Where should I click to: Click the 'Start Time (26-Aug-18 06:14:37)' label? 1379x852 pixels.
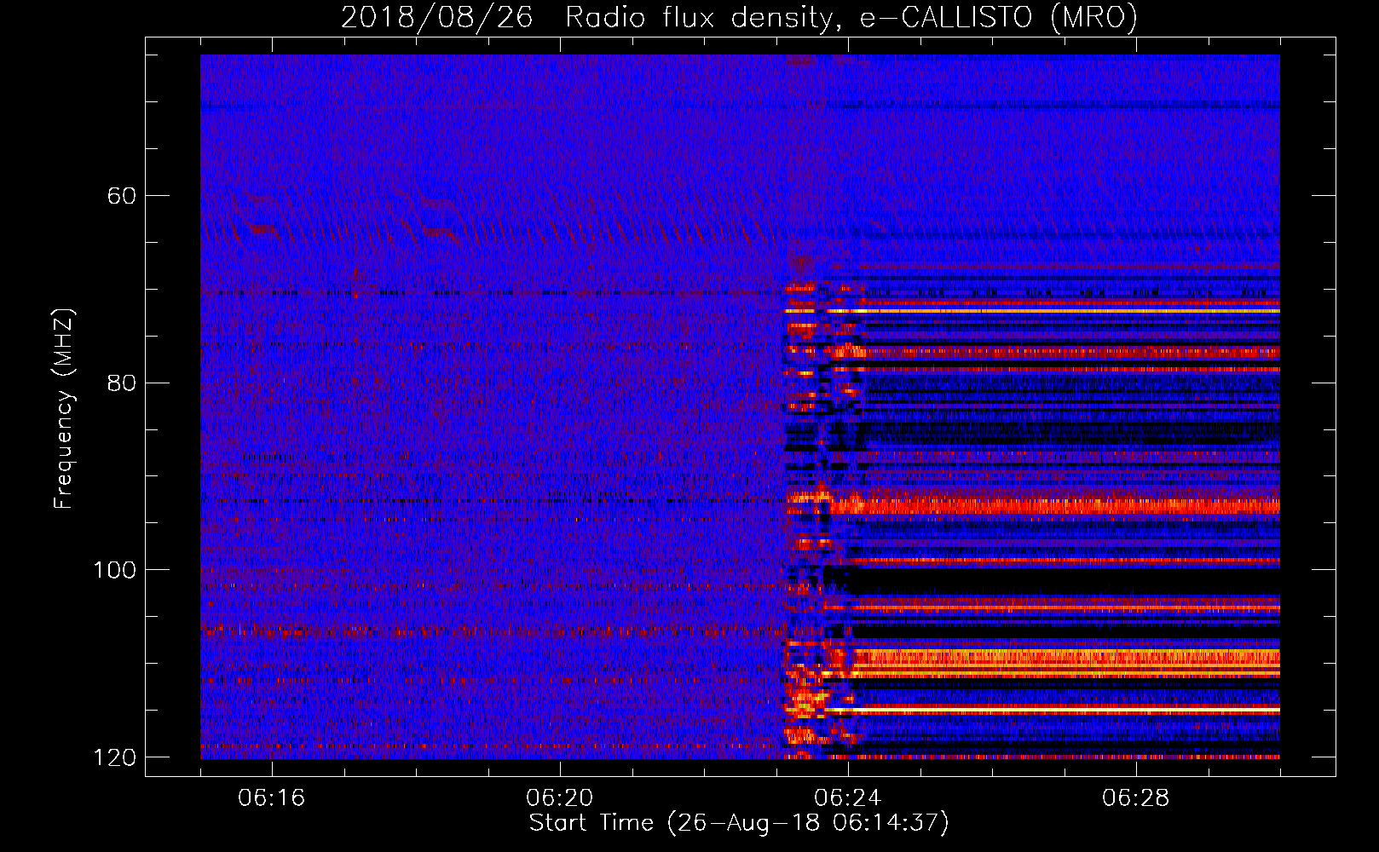pos(739,823)
